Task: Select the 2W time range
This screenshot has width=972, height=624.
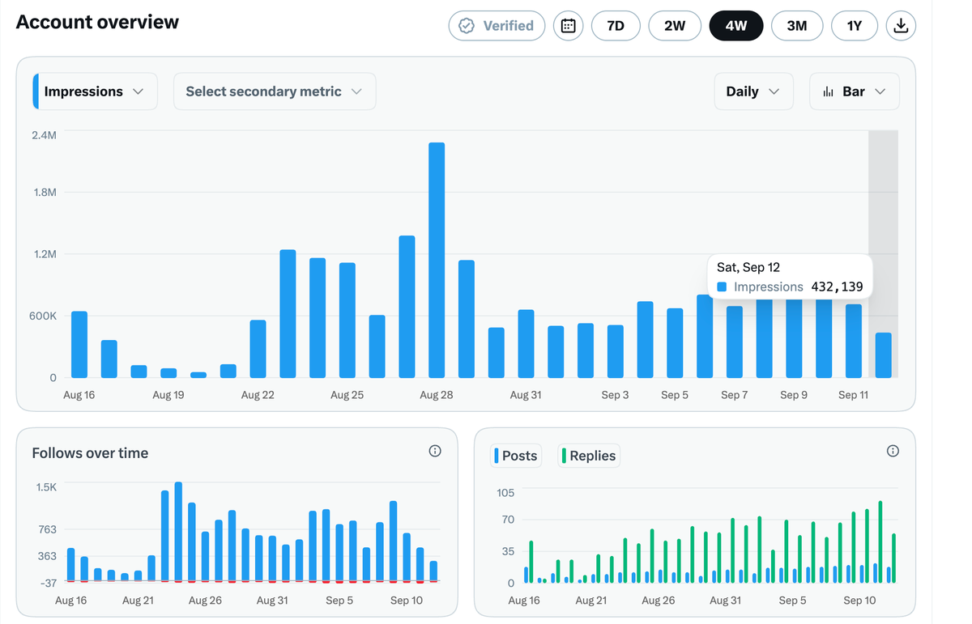Action: tap(675, 26)
